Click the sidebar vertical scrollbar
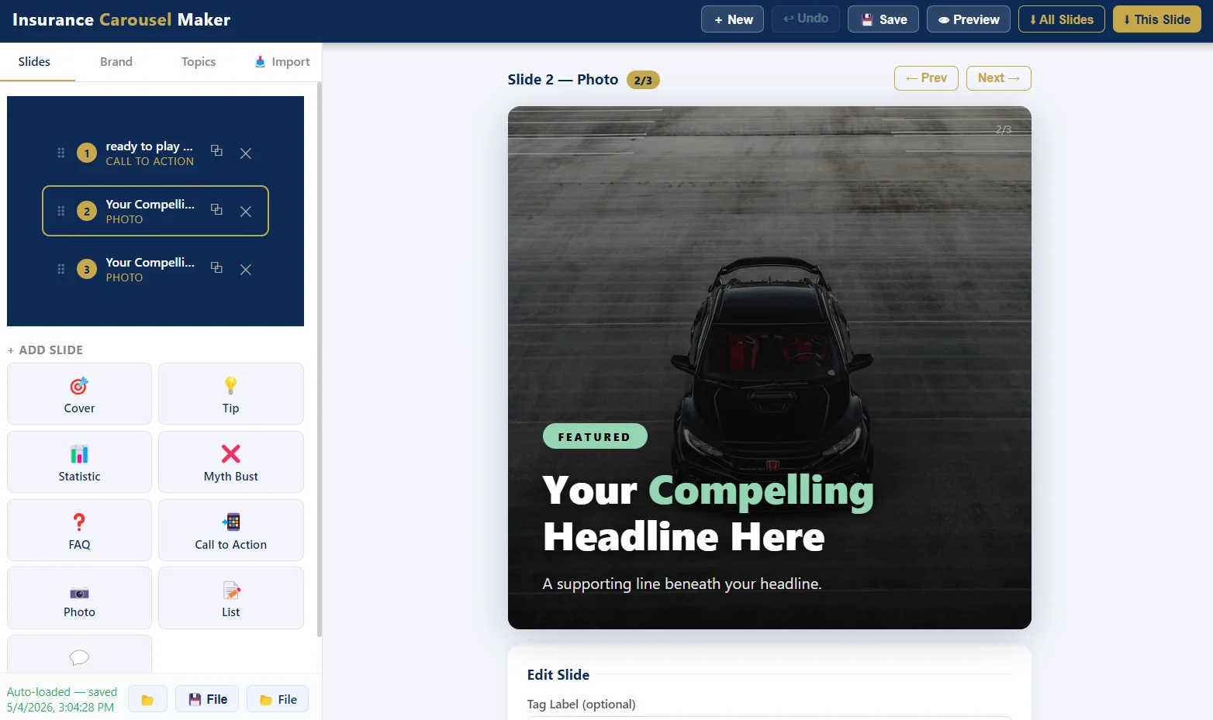Screen dimensions: 1213x720 click(319, 360)
